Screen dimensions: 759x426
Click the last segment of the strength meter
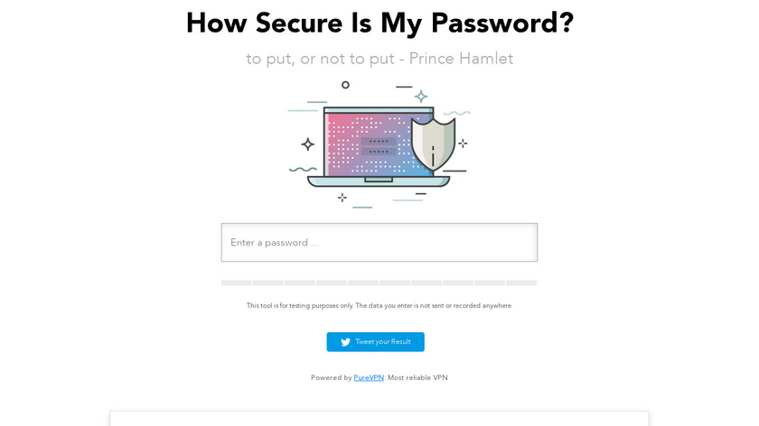(x=521, y=282)
